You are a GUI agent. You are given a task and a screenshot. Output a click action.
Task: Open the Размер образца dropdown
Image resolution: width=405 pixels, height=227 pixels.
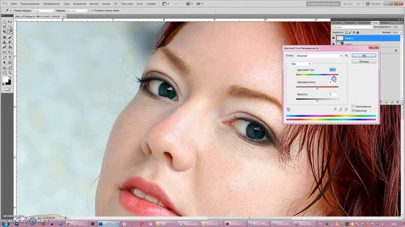coord(43,11)
